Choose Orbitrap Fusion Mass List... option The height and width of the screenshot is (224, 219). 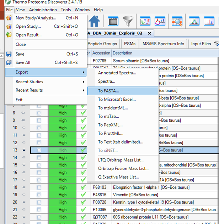(x=123, y=169)
